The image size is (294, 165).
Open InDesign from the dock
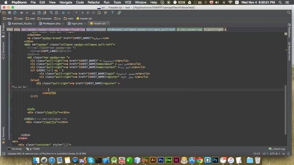(x=176, y=160)
